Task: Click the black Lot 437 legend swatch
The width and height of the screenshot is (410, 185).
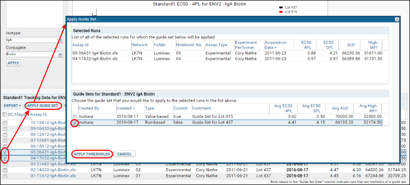Action: pos(281,8)
